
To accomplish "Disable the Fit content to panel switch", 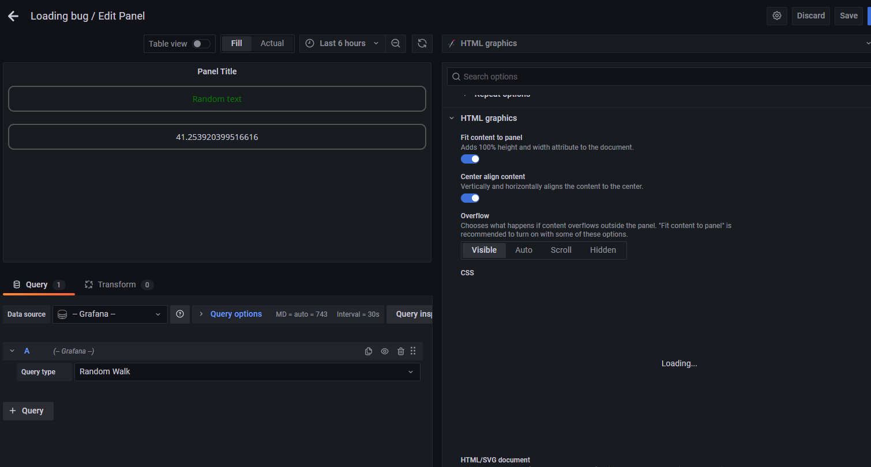I will pos(470,158).
